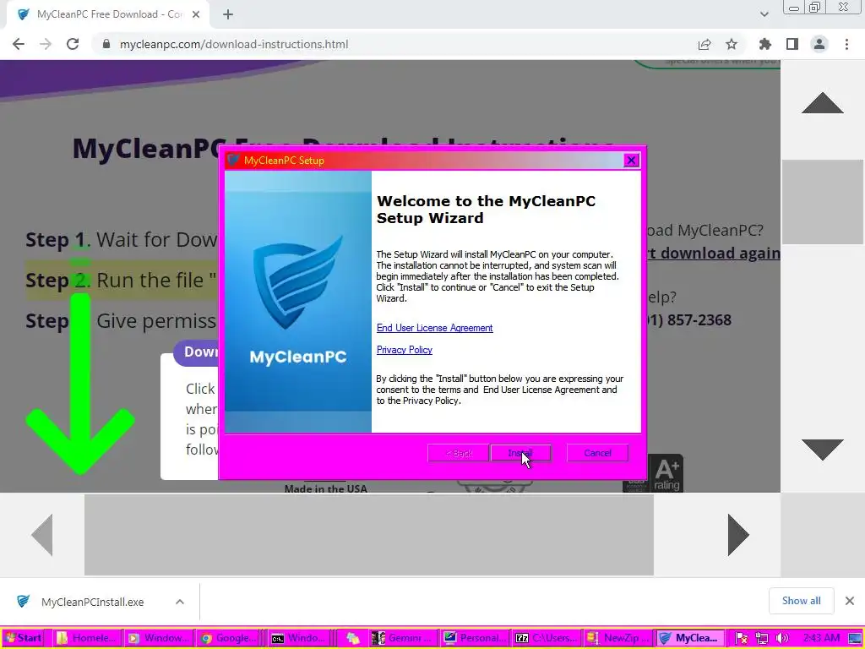Viewport: 865px width, 649px height.
Task: Switch to the MyClea... taskbar item
Action: 688,638
